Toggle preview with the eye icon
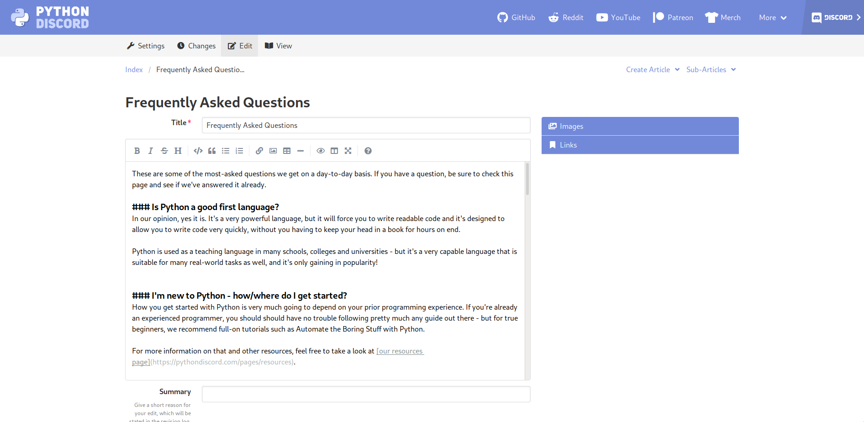Image resolution: width=864 pixels, height=422 pixels. [321, 151]
